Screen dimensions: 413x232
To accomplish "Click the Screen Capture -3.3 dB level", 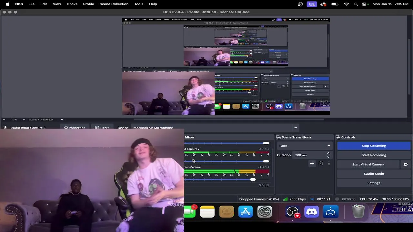I will pyautogui.click(x=263, y=167).
